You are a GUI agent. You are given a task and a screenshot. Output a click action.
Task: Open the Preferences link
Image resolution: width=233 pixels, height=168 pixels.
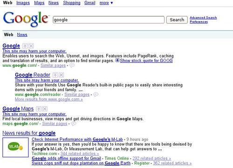pos(199,22)
